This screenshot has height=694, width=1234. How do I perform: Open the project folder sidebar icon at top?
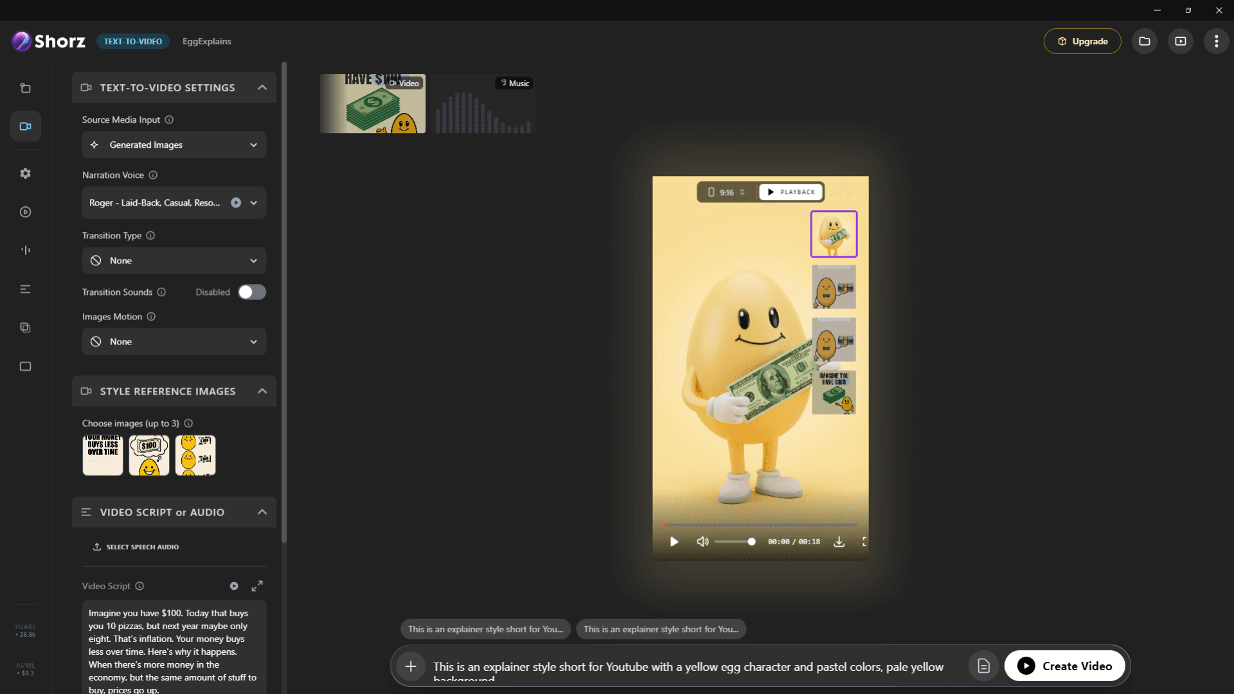click(x=26, y=88)
